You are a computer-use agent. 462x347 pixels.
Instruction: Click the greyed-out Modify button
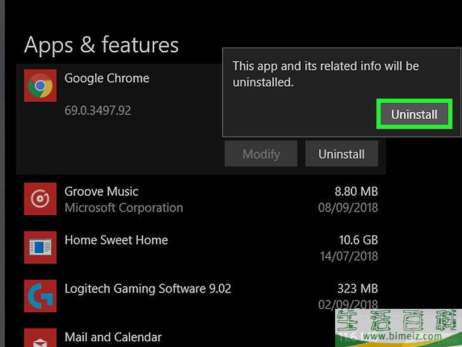261,154
